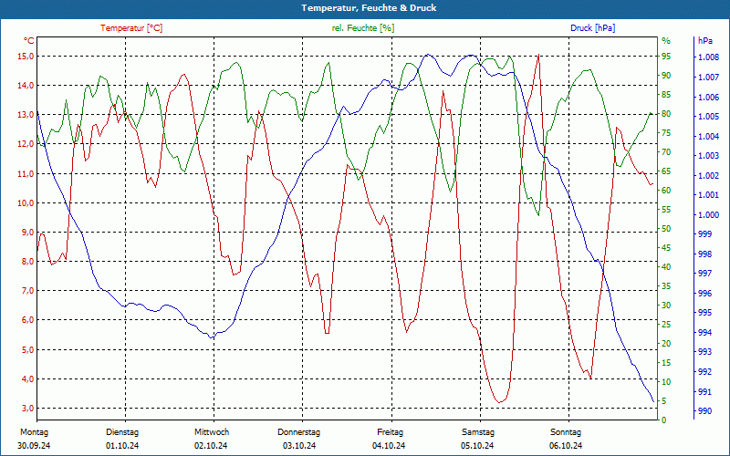Viewport: 730px width, 456px height.
Task: Click the '°C' axis unit label
Action: pyautogui.click(x=29, y=40)
